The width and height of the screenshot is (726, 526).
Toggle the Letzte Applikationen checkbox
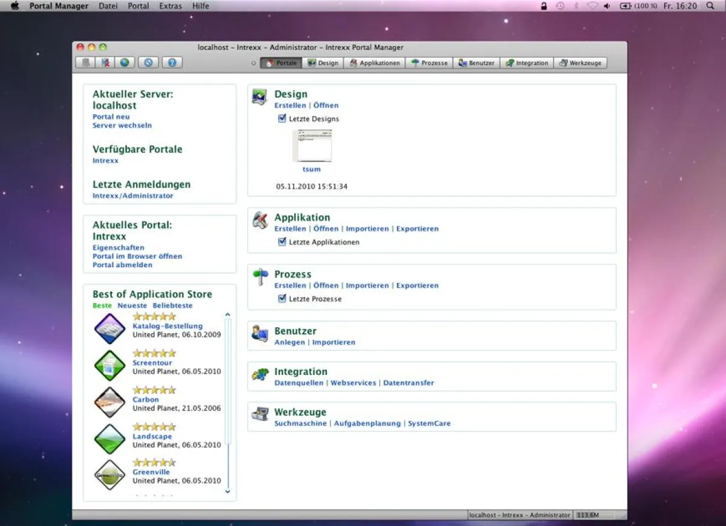[282, 242]
